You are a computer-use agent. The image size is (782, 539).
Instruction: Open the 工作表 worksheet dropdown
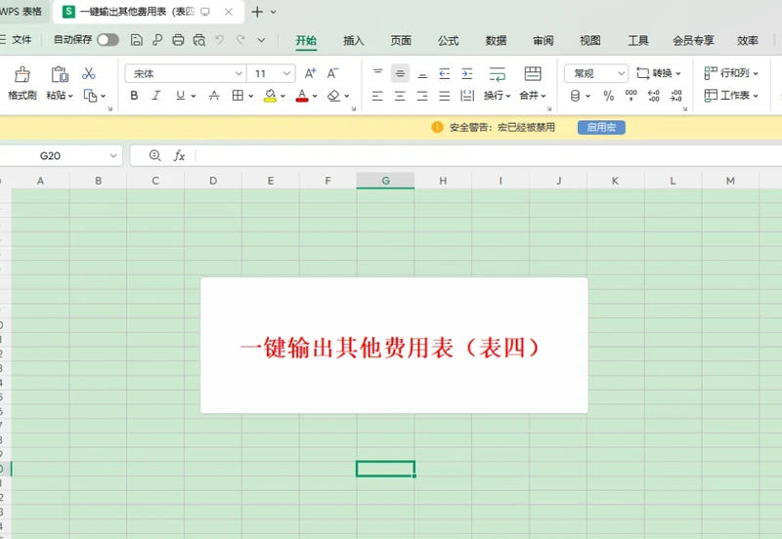click(731, 95)
